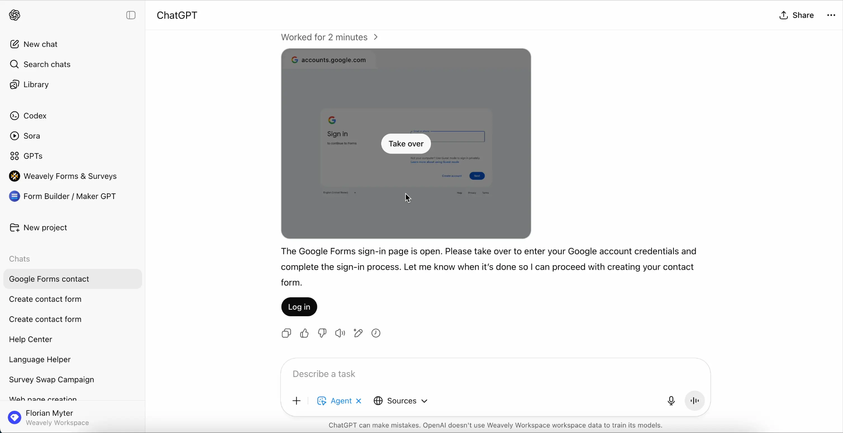Click the Google sign-in browser preview thumbnail
The height and width of the screenshot is (433, 843).
click(406, 144)
